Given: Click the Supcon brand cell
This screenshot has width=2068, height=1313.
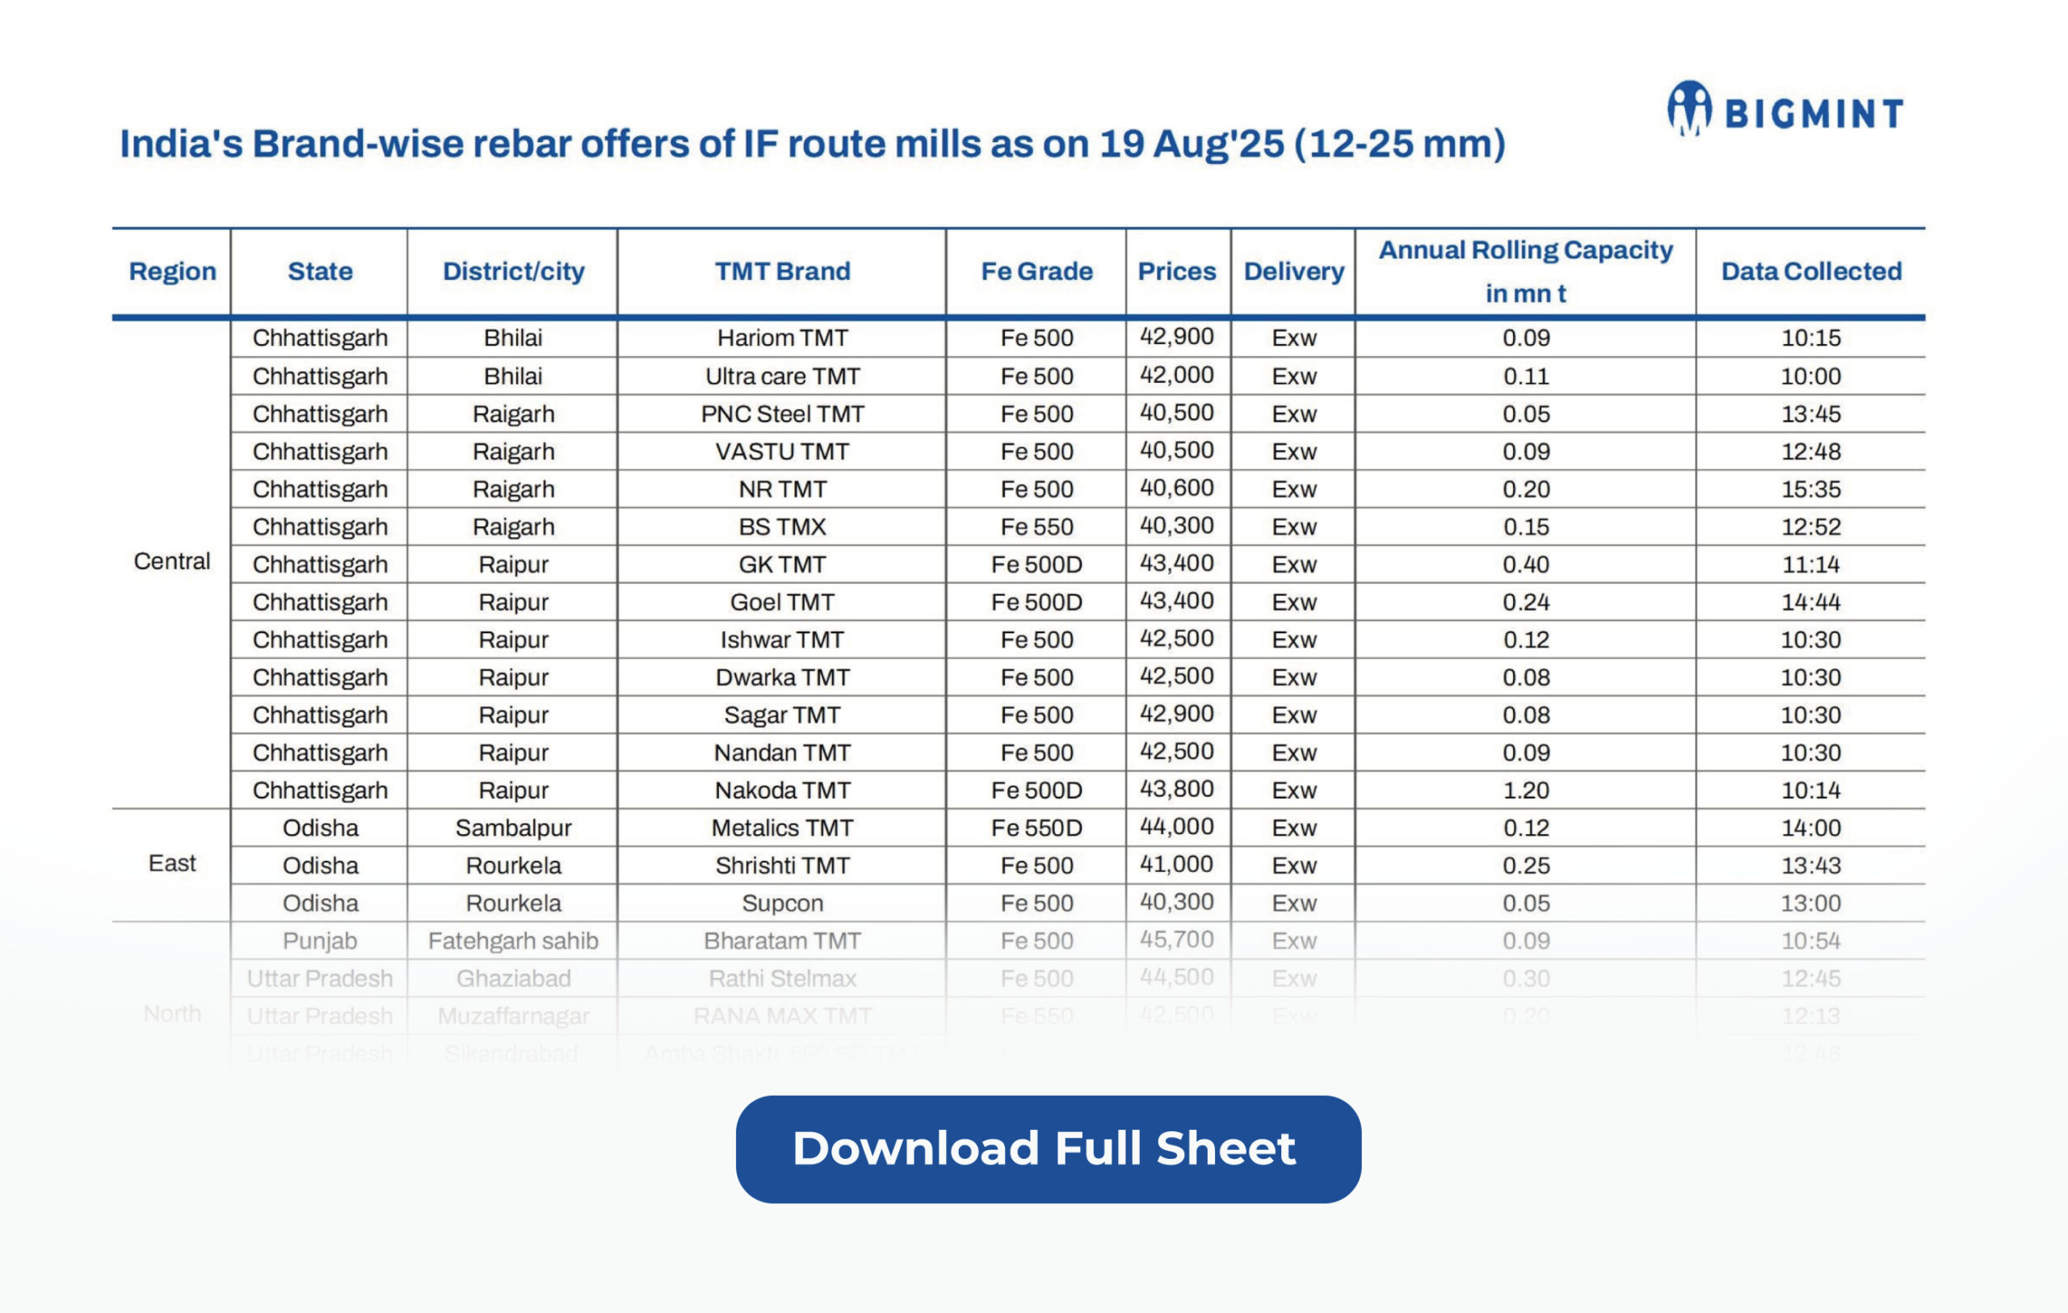Looking at the screenshot, I should tap(781, 904).
